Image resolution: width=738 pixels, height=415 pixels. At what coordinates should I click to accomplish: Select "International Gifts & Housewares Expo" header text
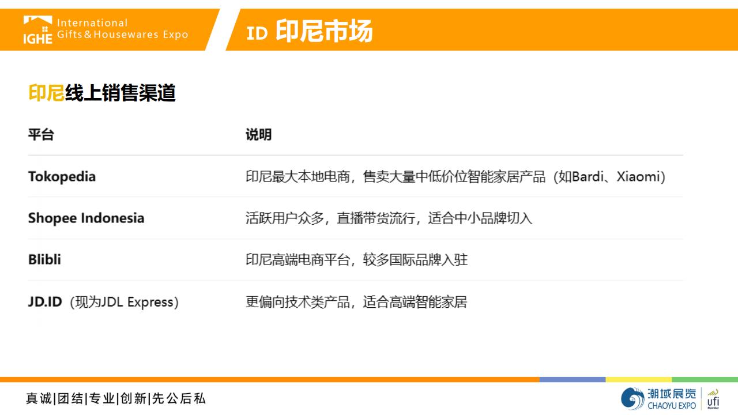coord(123,29)
